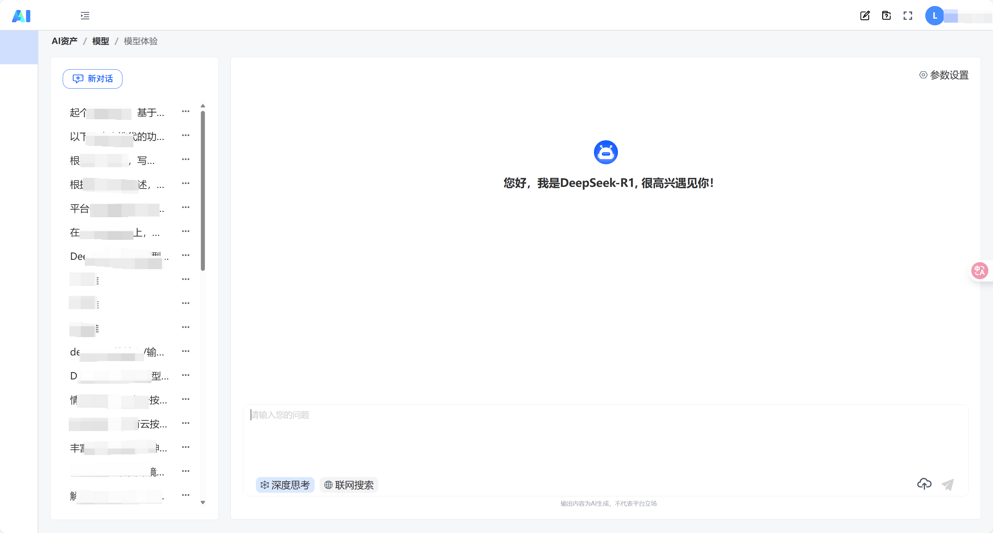Open more options for 起个...基于 chat
Screen dimensions: 993x533
pos(186,112)
